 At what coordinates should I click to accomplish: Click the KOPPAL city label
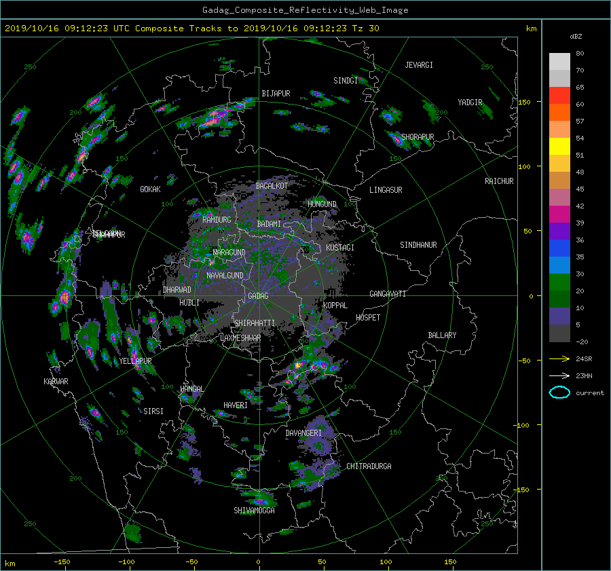pos(335,305)
